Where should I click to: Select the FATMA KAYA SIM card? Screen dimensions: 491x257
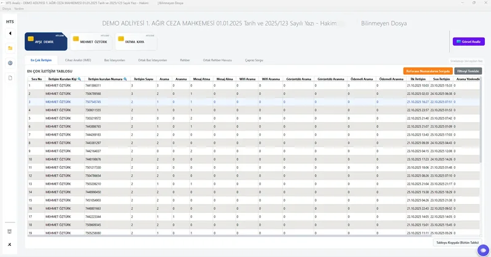pos(136,42)
